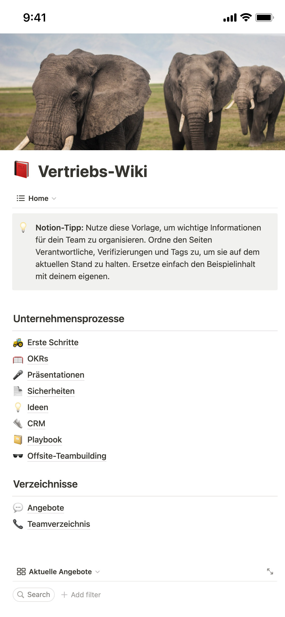Open the OKRs page link

tap(38, 359)
